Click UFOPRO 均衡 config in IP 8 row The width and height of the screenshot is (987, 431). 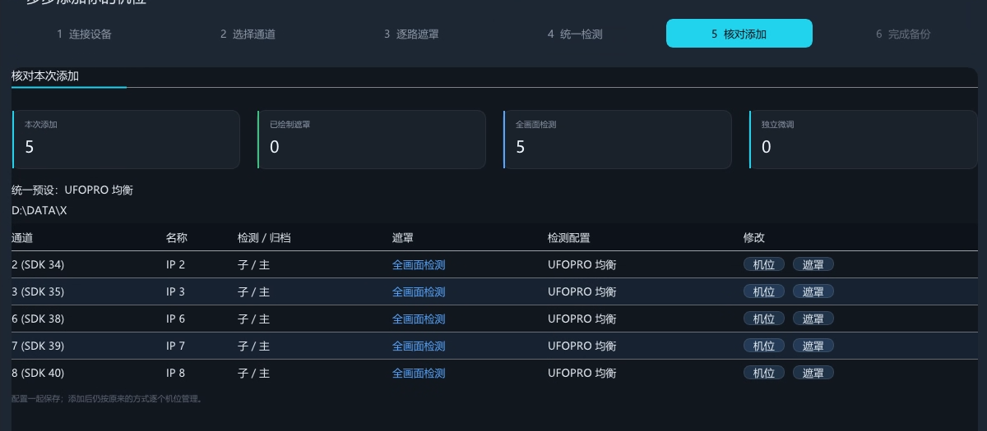click(582, 373)
